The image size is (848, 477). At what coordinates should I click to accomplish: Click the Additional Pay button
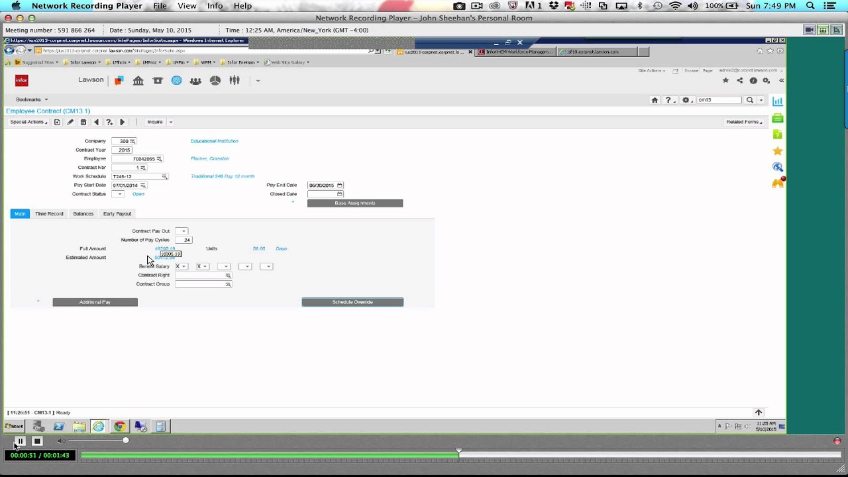coord(95,302)
